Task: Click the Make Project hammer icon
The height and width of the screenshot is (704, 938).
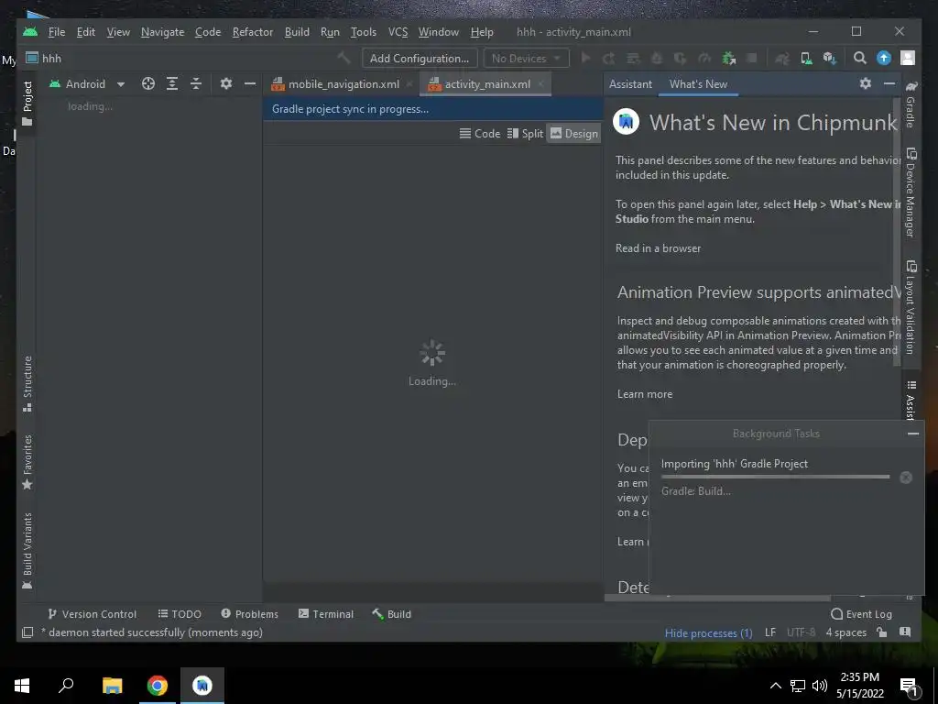Action: pyautogui.click(x=344, y=58)
